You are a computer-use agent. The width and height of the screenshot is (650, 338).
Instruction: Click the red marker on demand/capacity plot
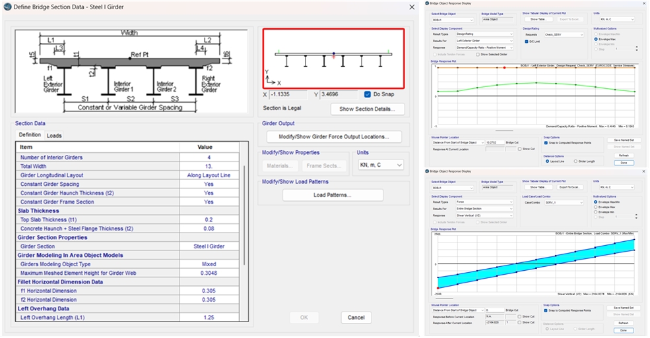coord(505,67)
